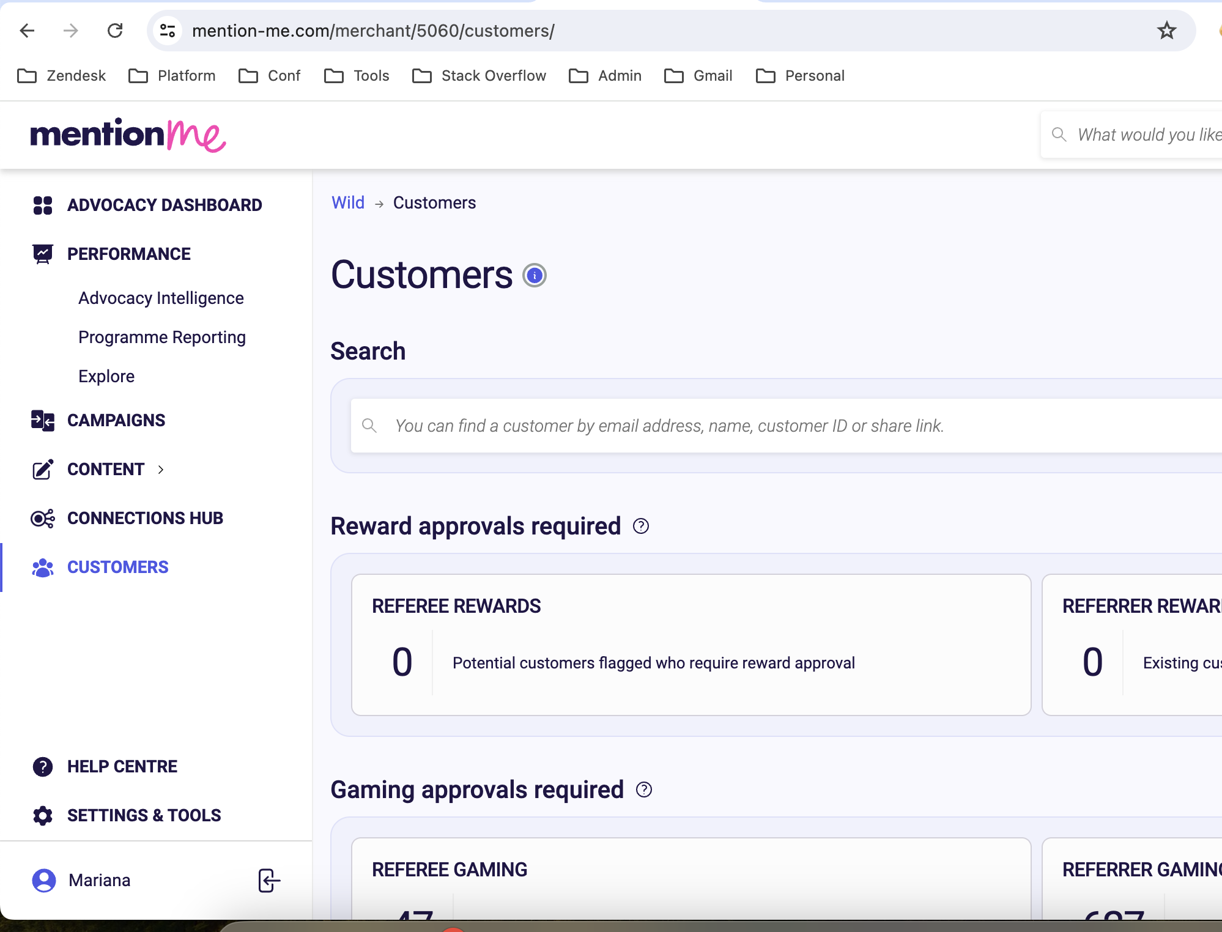Expand the Content menu chevron

click(161, 470)
